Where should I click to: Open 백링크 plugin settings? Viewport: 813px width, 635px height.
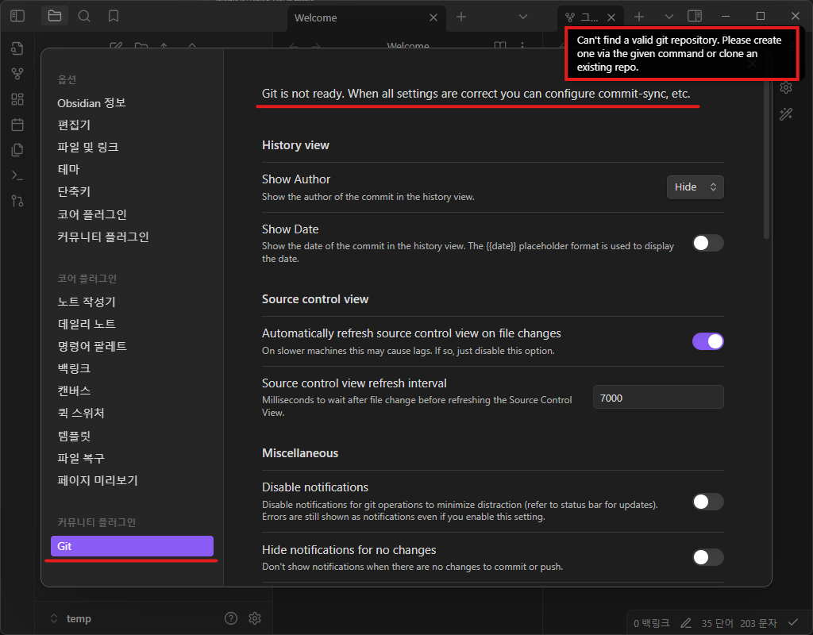132,368
